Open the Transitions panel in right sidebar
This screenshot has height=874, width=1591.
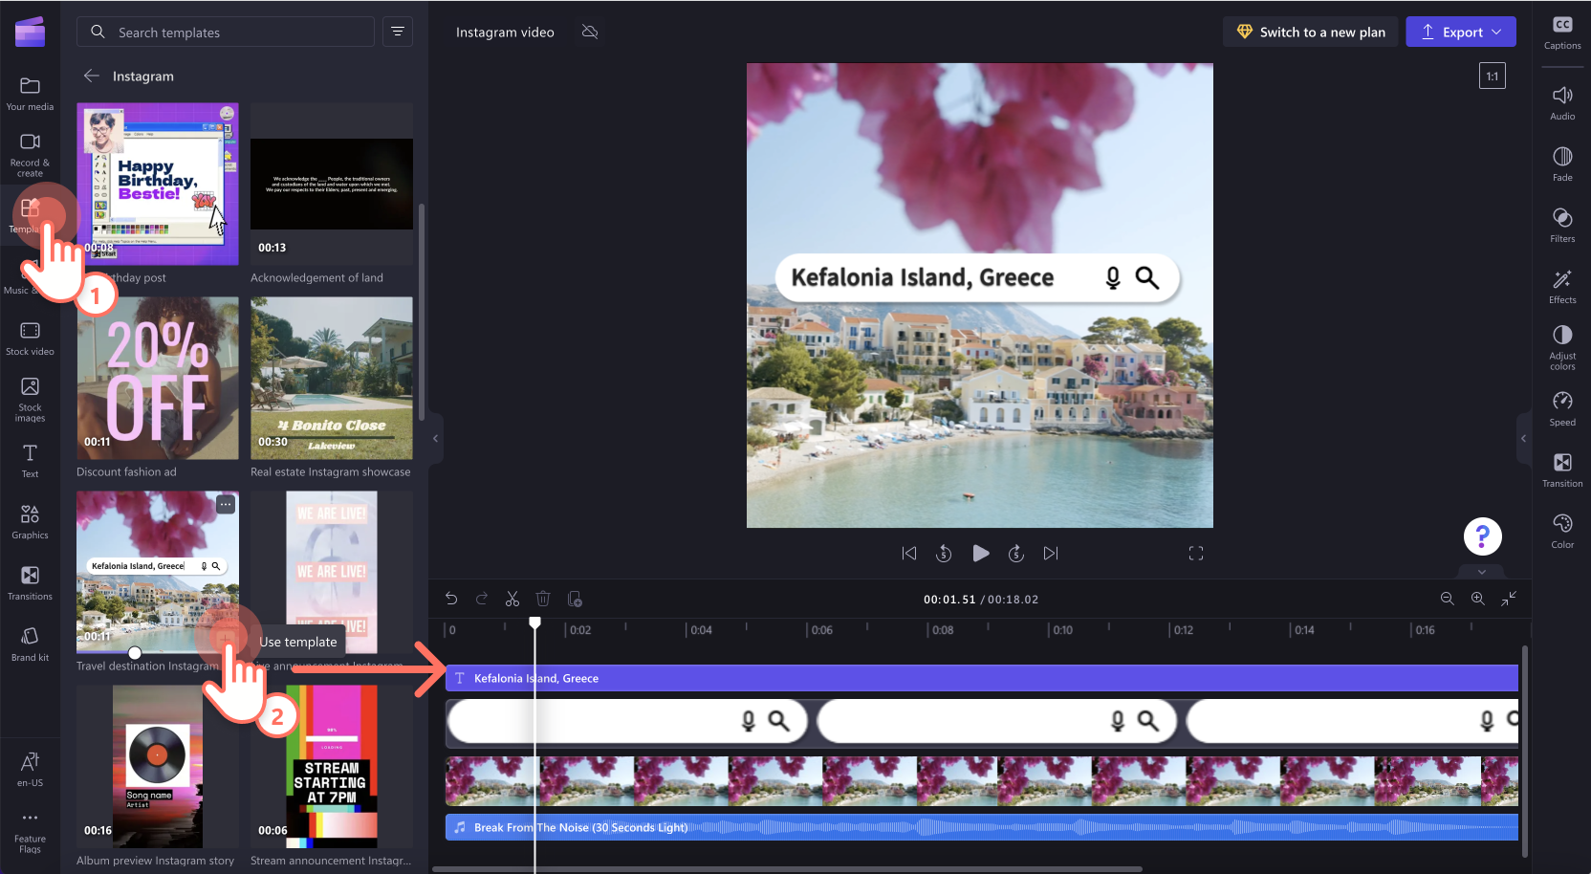[x=1561, y=469]
